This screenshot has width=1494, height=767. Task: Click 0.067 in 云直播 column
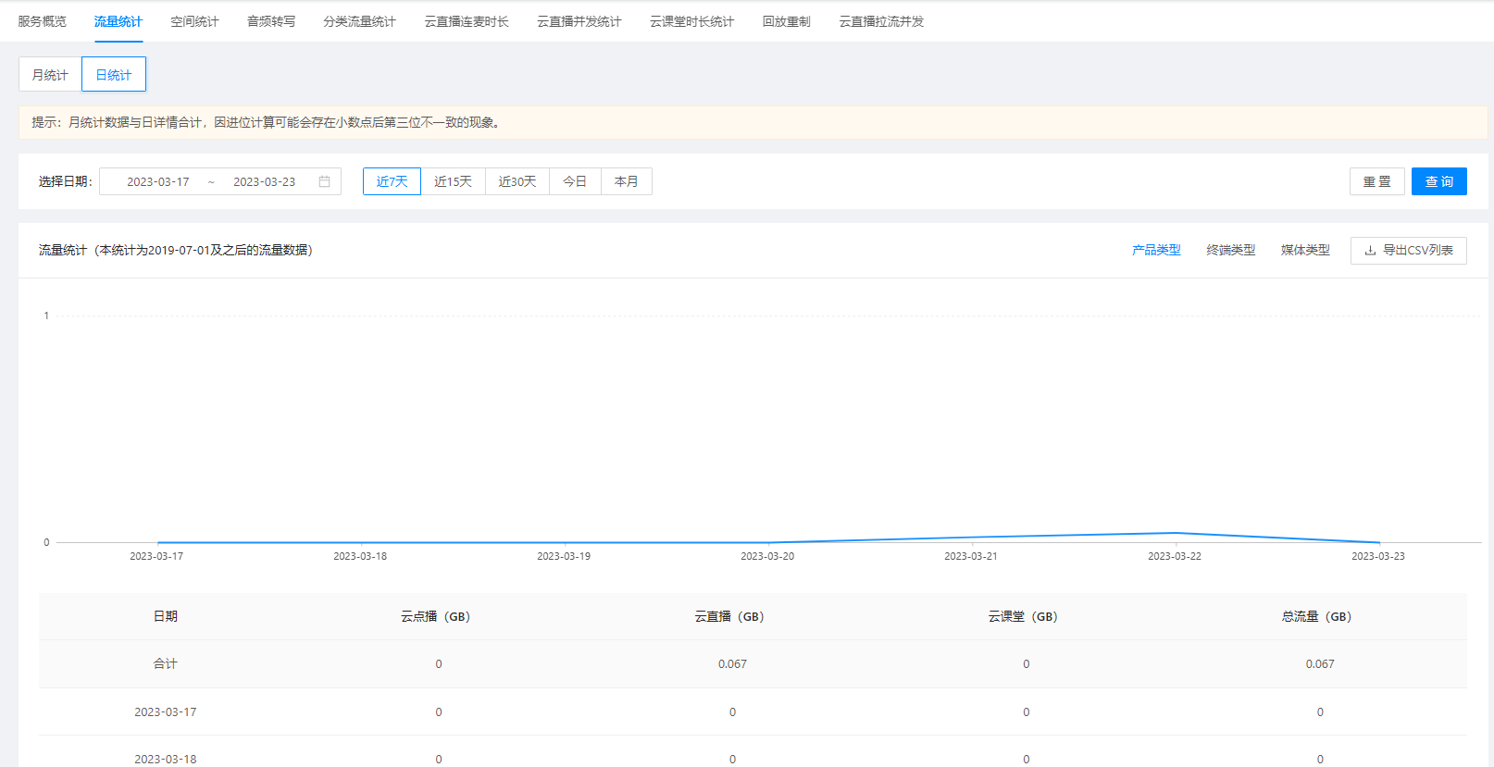(x=732, y=664)
